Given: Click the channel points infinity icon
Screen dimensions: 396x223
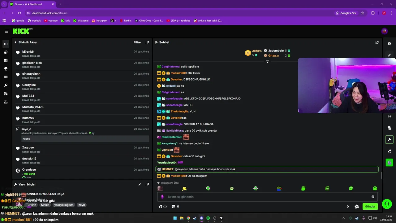Looking at the screenshot, I should tap(163, 207).
